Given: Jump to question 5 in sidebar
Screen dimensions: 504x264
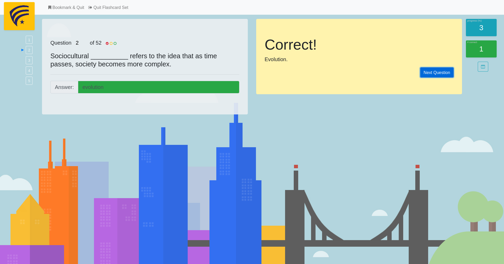Looking at the screenshot, I should click(x=29, y=81).
